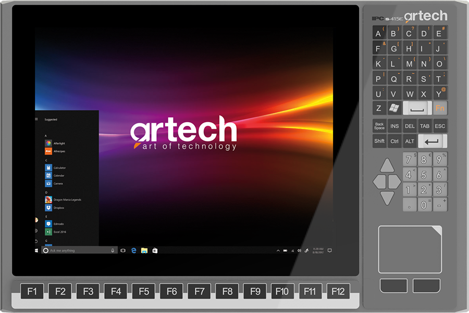Viewport: 469px width, 313px height.
Task: Toggle the orange Fn key
Action: 440,108
